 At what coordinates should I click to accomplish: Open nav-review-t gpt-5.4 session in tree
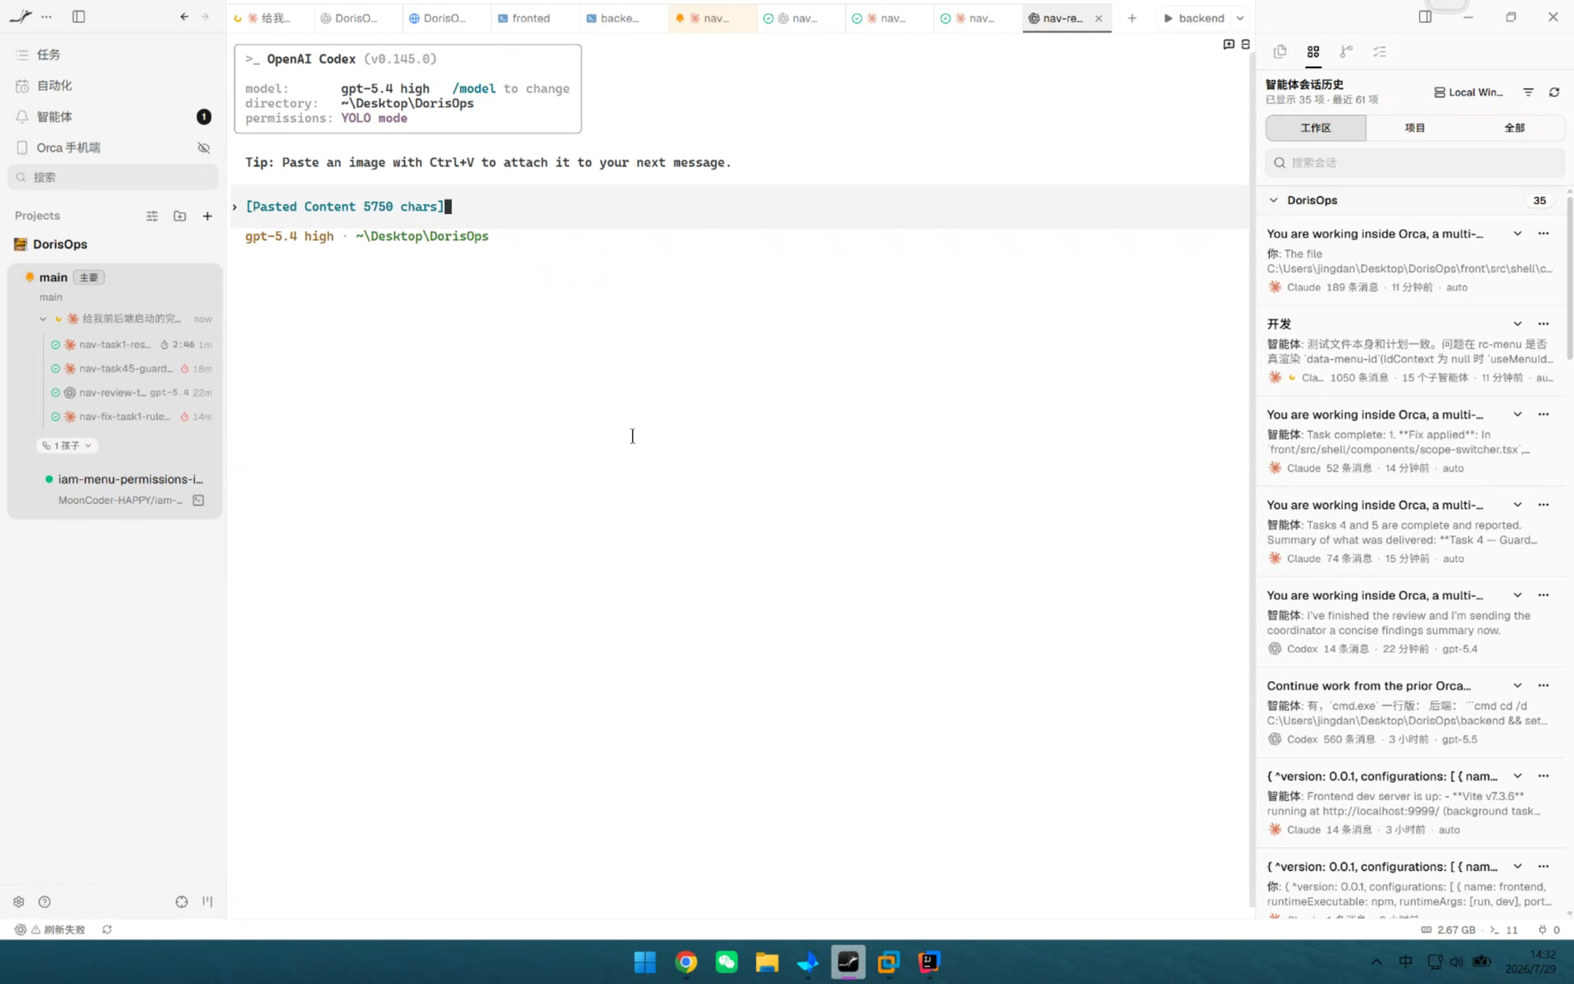coord(131,393)
